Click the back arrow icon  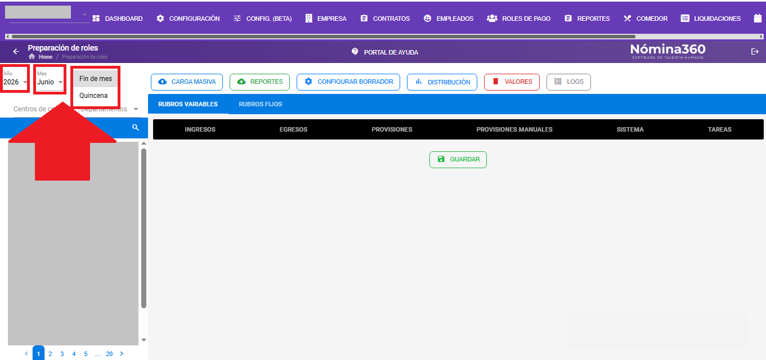point(16,52)
